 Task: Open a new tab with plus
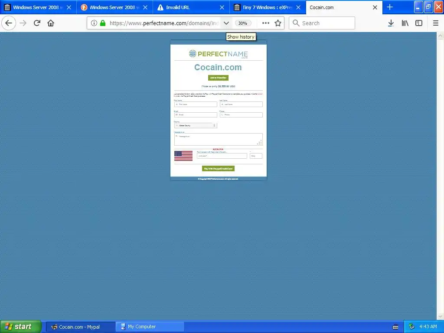click(390, 7)
